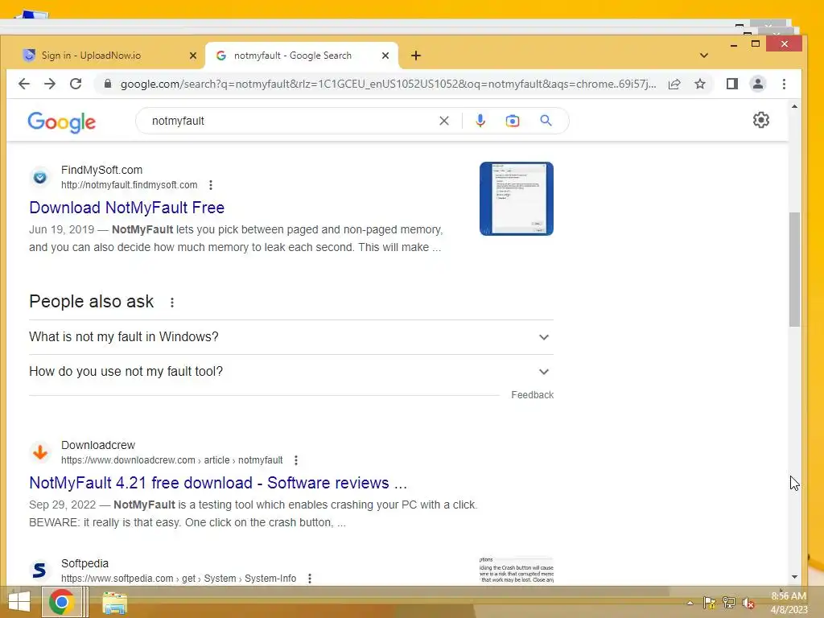Screen dimensions: 824x618
Task: Expand 'How do you use not my fault tool?'
Action: coord(291,372)
